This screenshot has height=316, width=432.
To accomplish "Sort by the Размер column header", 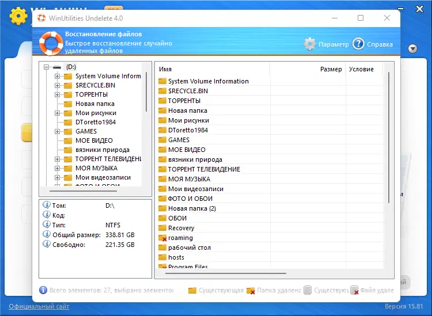I will [x=308, y=69].
